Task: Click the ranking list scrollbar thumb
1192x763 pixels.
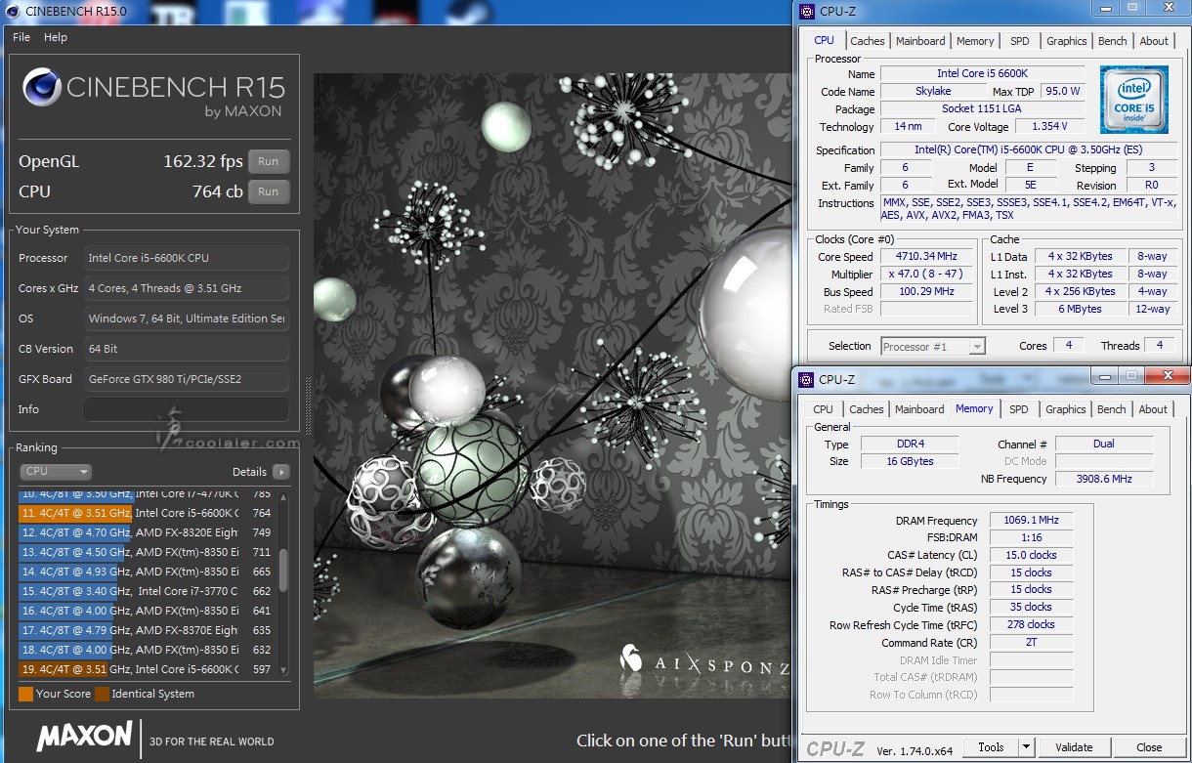Action: pyautogui.click(x=284, y=570)
